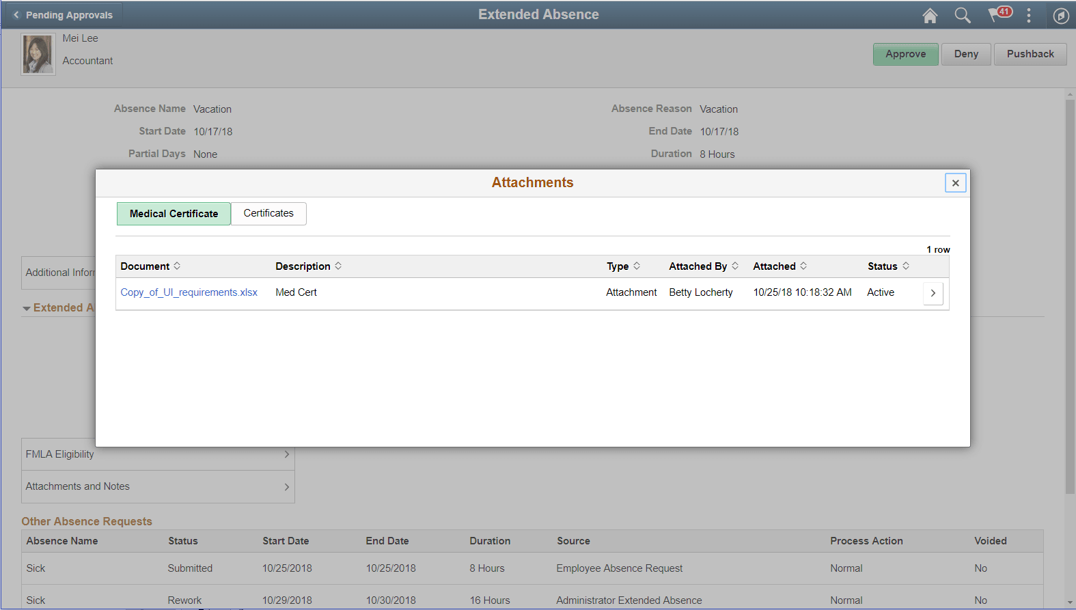Go to the Home page icon
Screen dimensions: 1076x610
(x=930, y=15)
